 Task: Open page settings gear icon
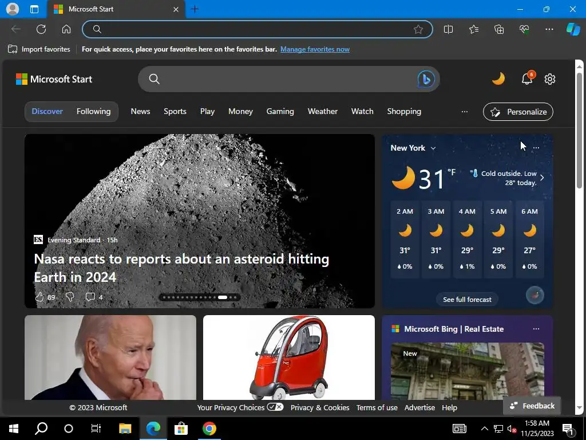(x=550, y=79)
